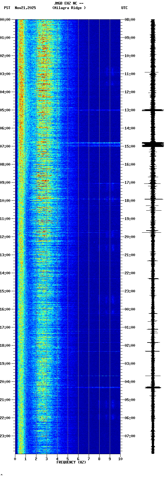Click the 09:00 UTC axis label
This screenshot has width=166, height=478.
(130, 38)
